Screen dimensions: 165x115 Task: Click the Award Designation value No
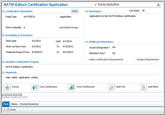(114, 47)
